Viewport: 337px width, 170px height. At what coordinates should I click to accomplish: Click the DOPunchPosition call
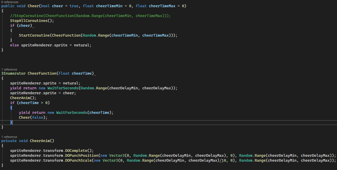point(82,156)
